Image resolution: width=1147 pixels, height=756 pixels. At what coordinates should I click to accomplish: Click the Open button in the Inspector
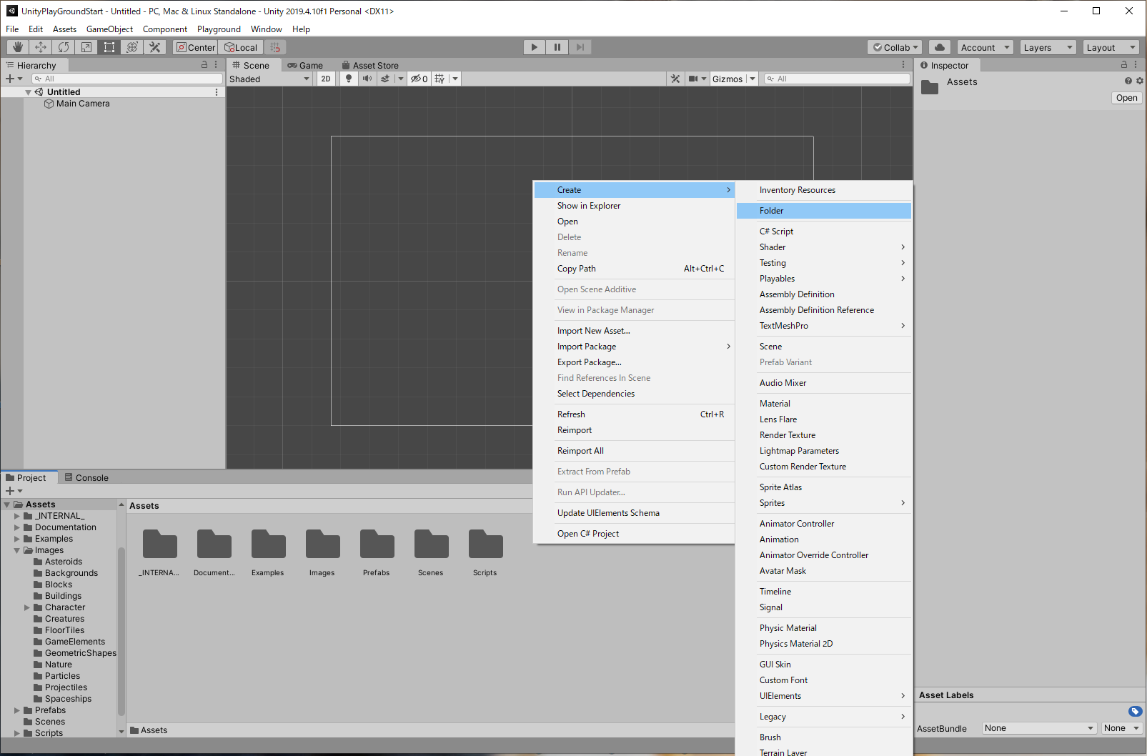(x=1127, y=98)
